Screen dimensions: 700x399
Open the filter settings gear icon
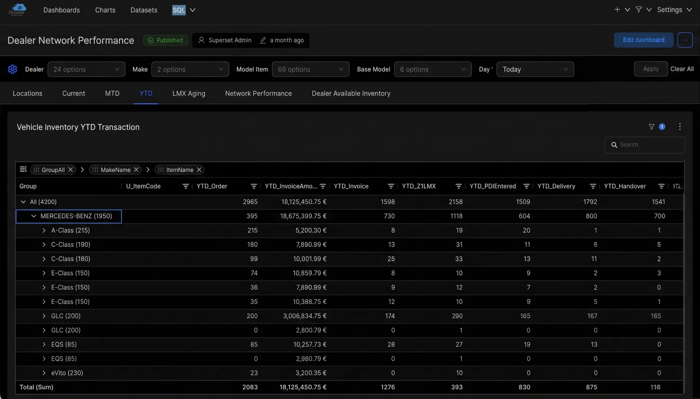[x=12, y=69]
